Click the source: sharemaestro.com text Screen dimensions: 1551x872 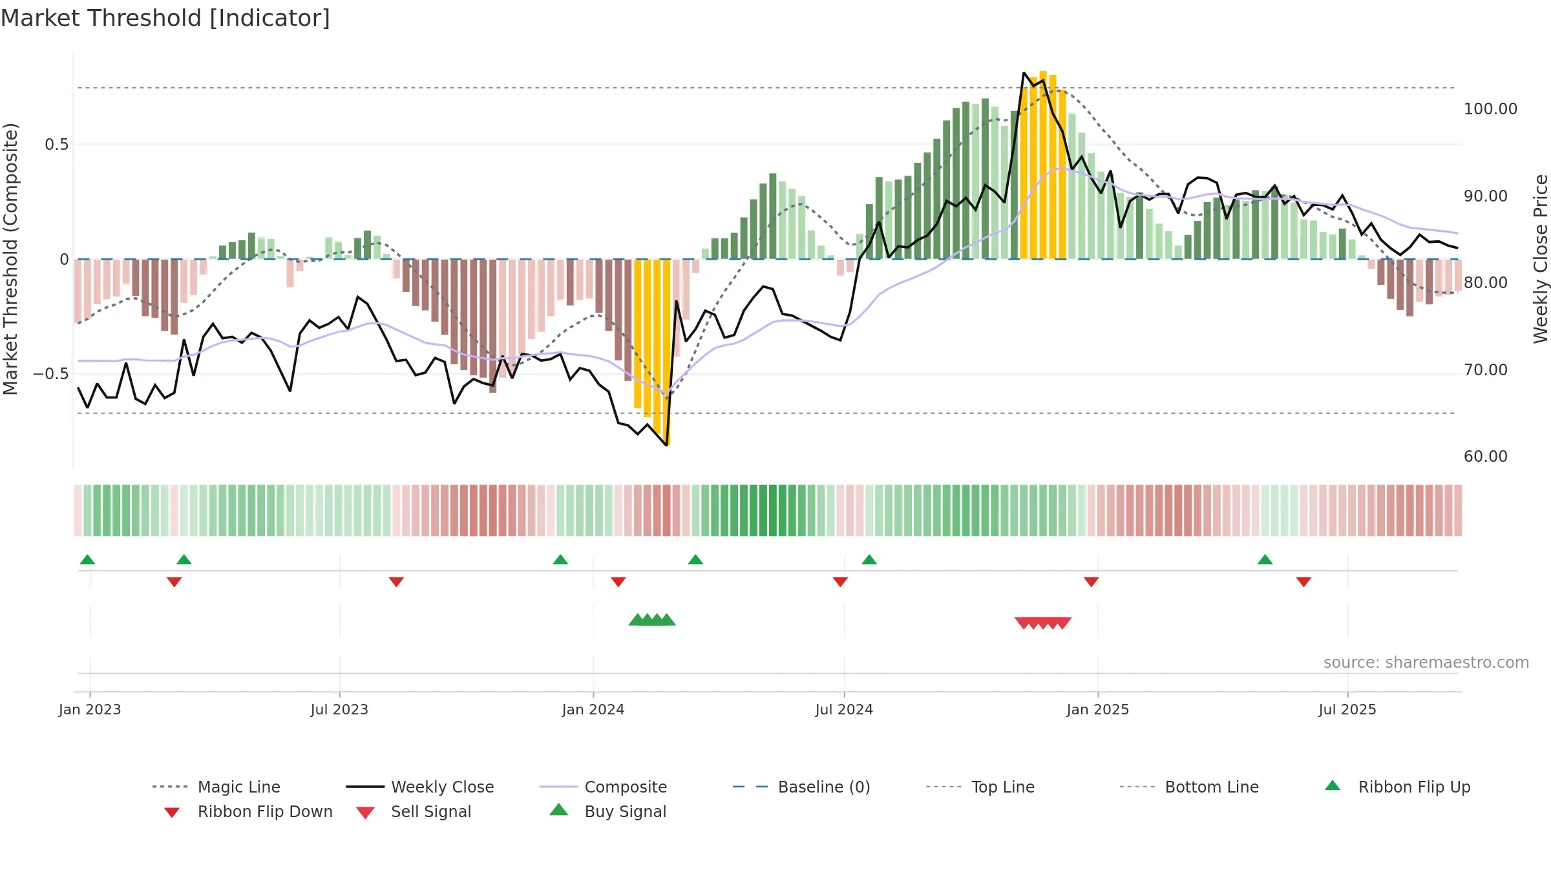[1426, 663]
